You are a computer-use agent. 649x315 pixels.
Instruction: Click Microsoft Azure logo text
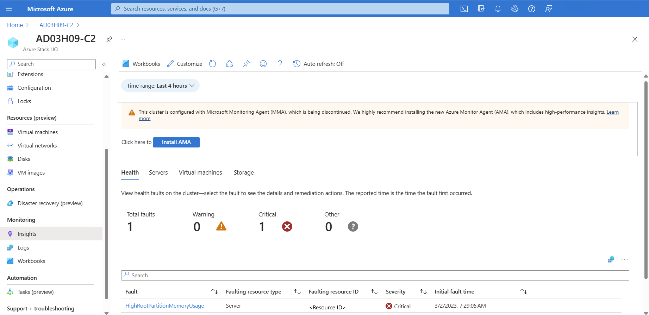(50, 9)
